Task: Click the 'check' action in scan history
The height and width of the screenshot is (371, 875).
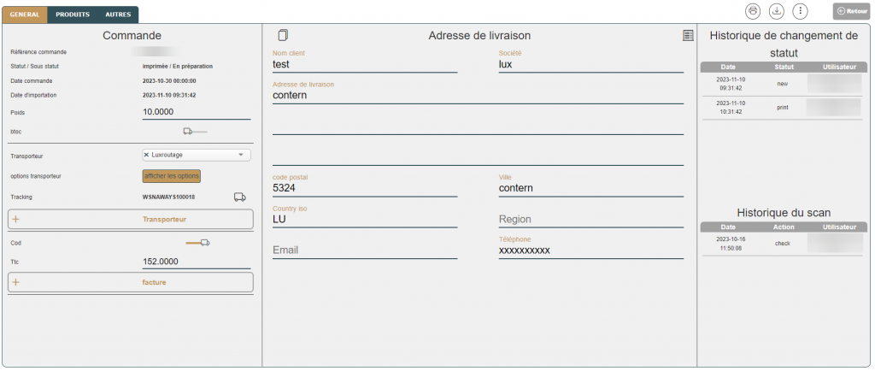Action: click(783, 244)
